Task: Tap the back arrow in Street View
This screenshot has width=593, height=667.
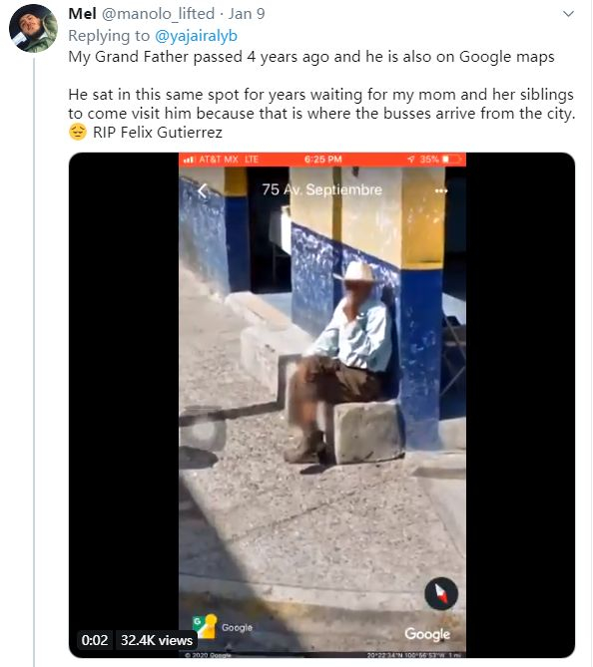Action: (204, 190)
